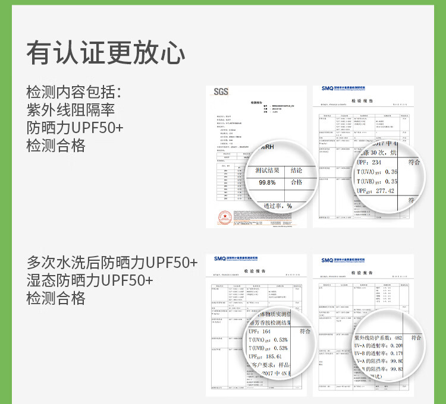Click the SMQ logo on bottom-right report
Image resolution: width=446 pixels, height=404 pixels.
tap(343, 260)
